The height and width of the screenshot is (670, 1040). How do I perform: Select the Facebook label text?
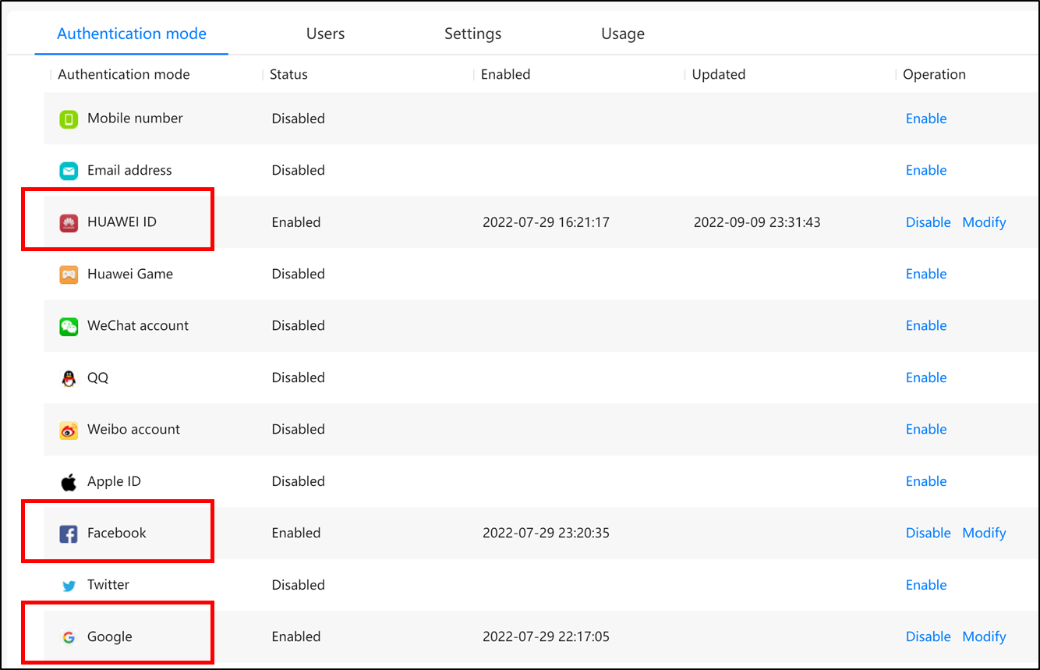coord(117,533)
